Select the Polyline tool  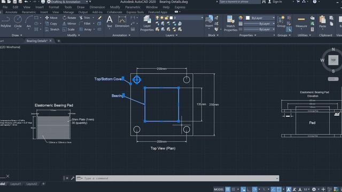(x=6, y=22)
